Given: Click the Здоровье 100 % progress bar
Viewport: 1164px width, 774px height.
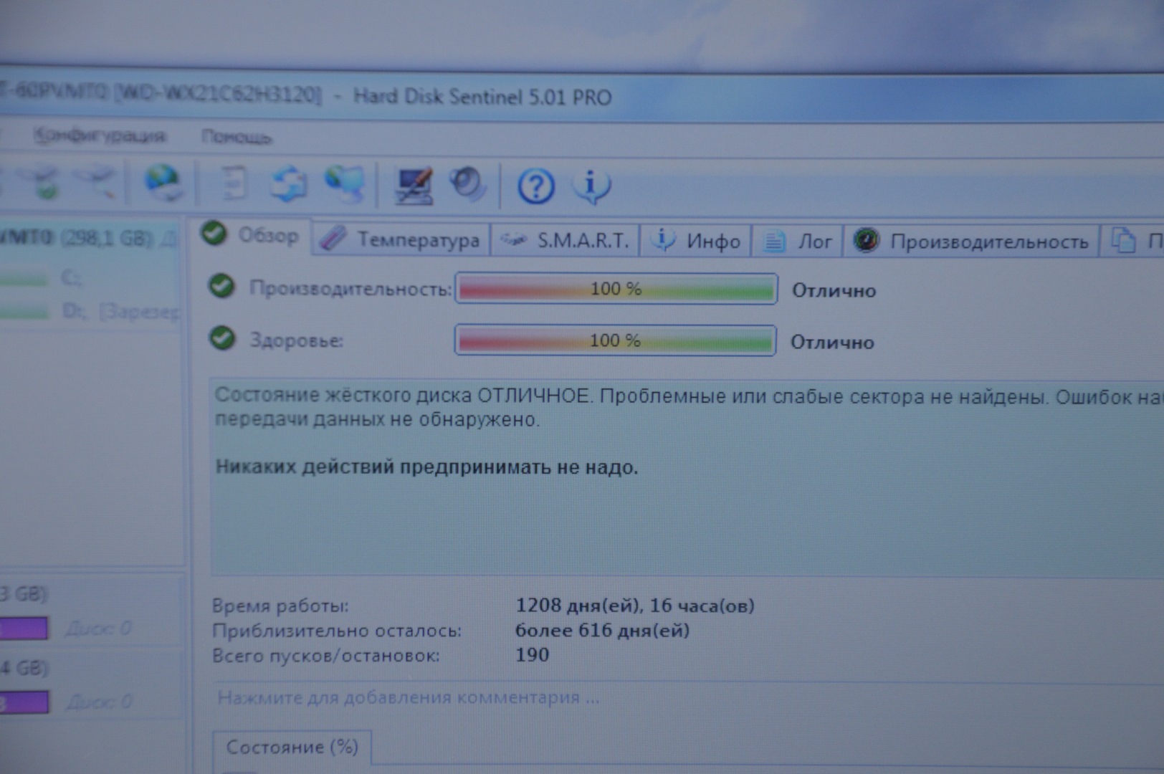Looking at the screenshot, I should pos(615,340).
